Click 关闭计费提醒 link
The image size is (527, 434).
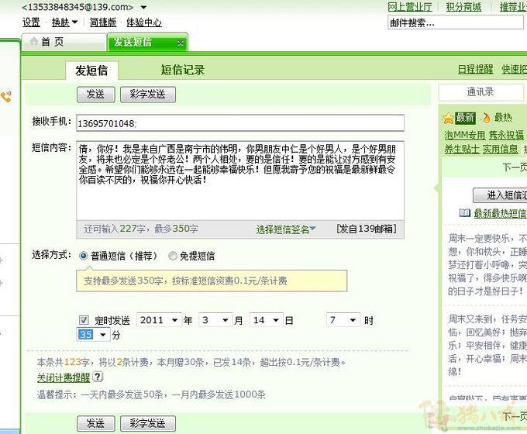(64, 377)
